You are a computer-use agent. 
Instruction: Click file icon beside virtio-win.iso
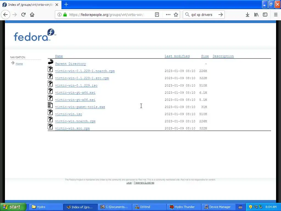pos(50,112)
